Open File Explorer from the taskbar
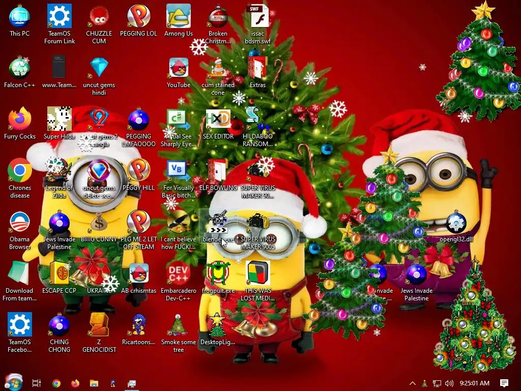 coord(94,383)
